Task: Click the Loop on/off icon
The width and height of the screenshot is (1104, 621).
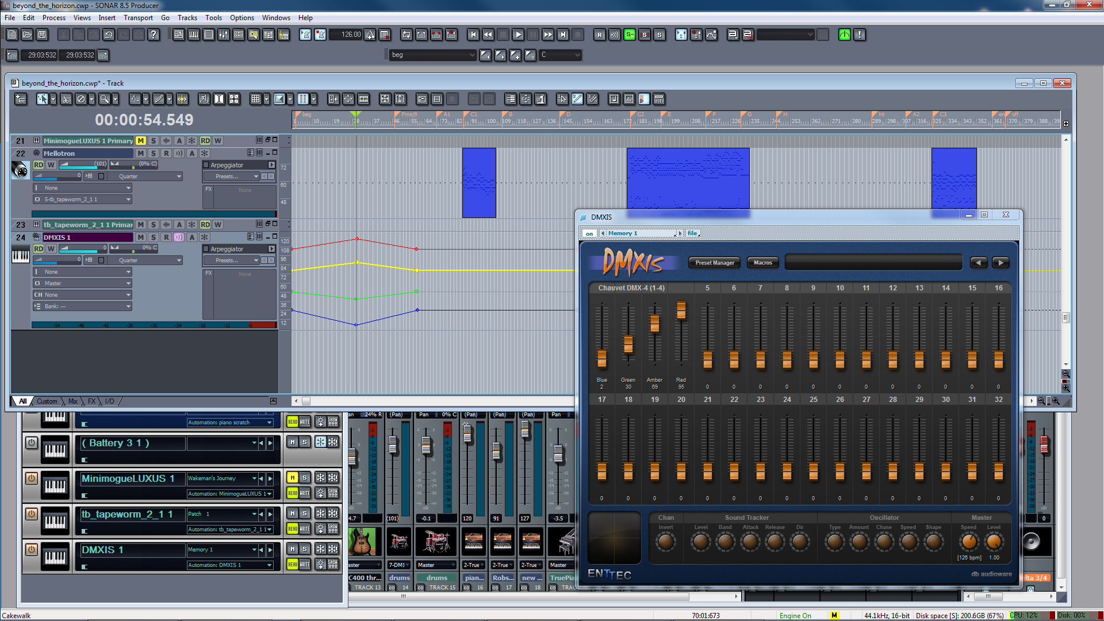Action: point(407,34)
